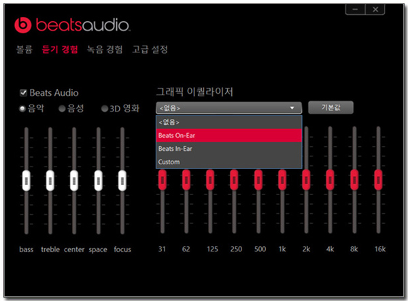408x301 pixels.
Task: Minimize the Beats Audio window
Action: 356,10
